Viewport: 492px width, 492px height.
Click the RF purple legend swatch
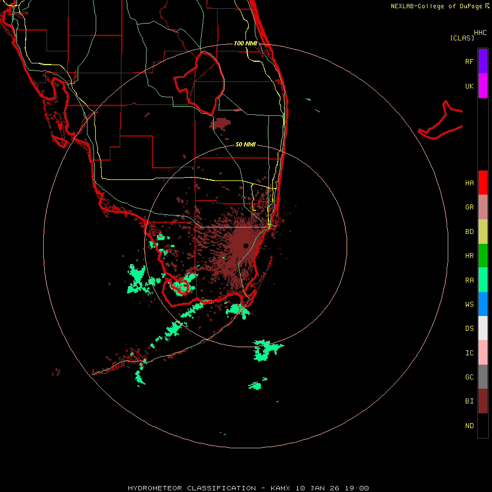[483, 61]
